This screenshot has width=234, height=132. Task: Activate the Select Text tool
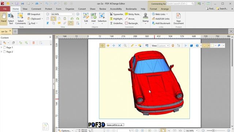[11, 19]
